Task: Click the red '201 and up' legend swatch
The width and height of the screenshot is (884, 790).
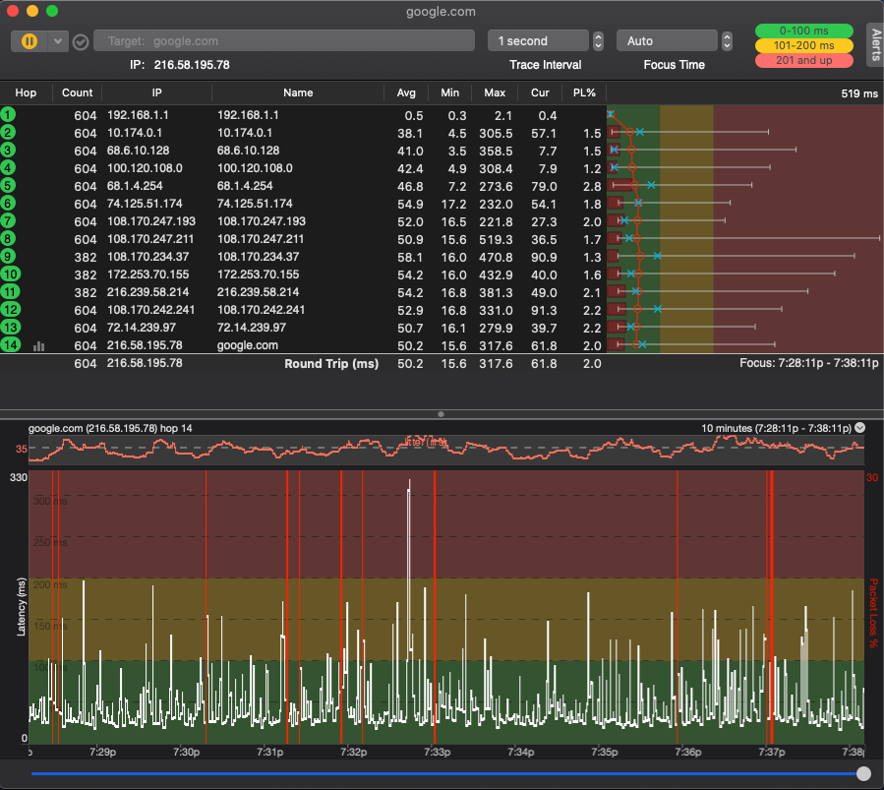Action: tap(803, 60)
